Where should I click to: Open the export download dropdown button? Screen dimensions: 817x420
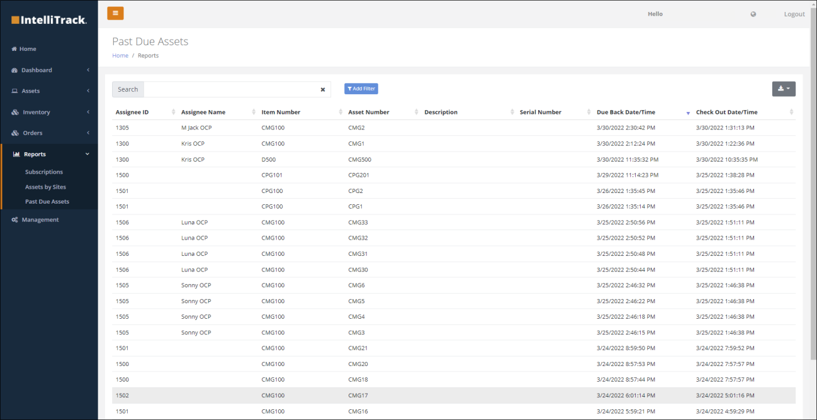click(x=784, y=89)
